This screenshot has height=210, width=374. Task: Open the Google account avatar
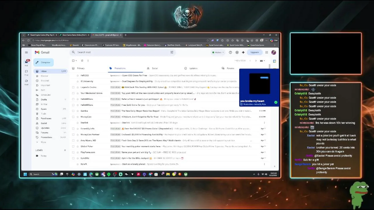click(x=273, y=52)
